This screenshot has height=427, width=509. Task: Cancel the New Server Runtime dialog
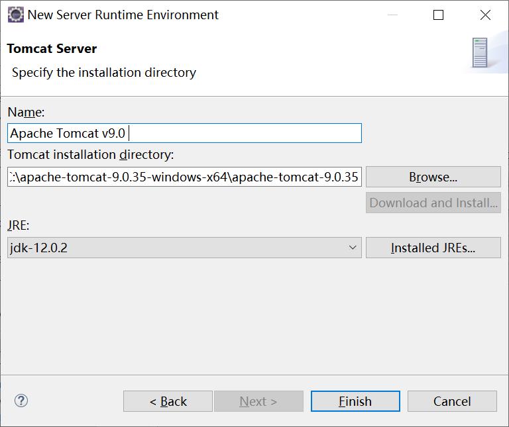pyautogui.click(x=452, y=401)
